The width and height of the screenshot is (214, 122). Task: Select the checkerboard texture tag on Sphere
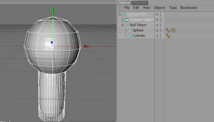173,30
